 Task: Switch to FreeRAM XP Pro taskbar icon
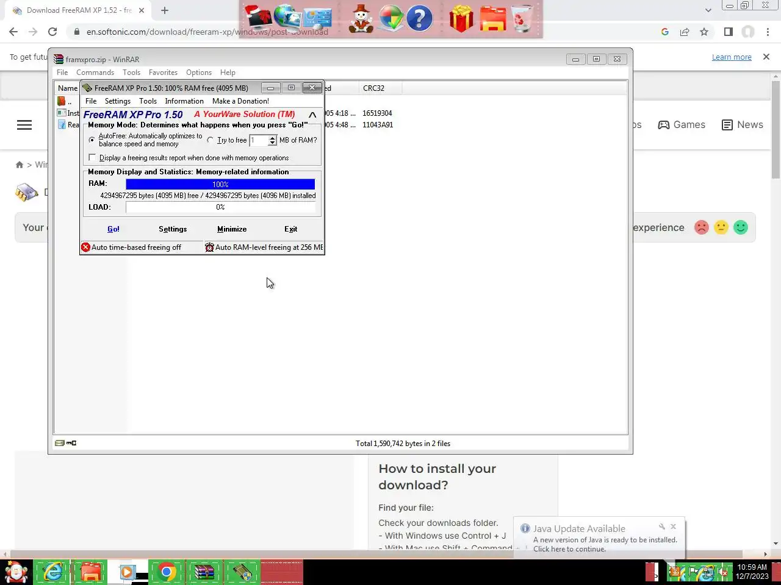click(x=242, y=572)
